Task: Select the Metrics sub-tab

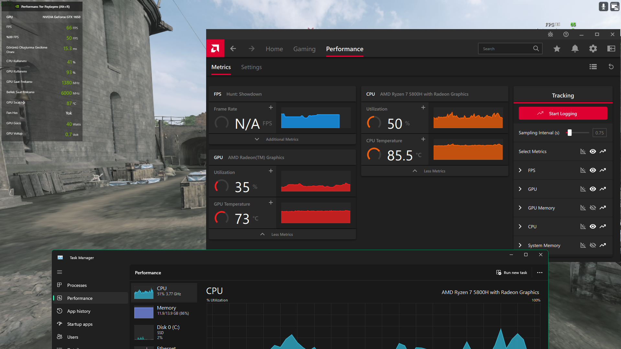Action: (221, 67)
